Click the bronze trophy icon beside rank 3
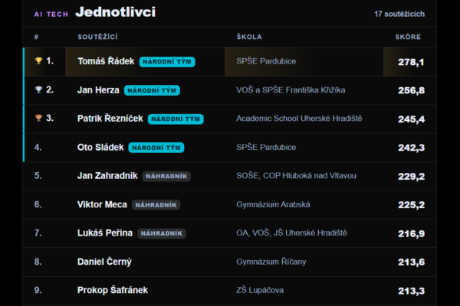 38,118
